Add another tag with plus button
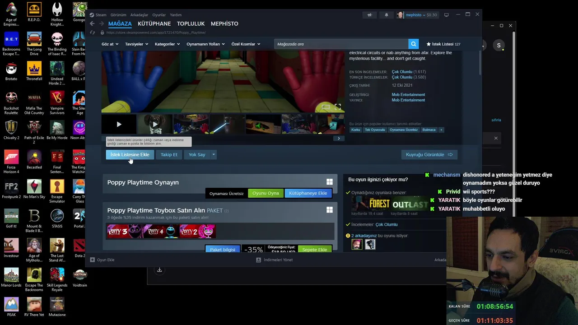This screenshot has width=578, height=325. 441,130
